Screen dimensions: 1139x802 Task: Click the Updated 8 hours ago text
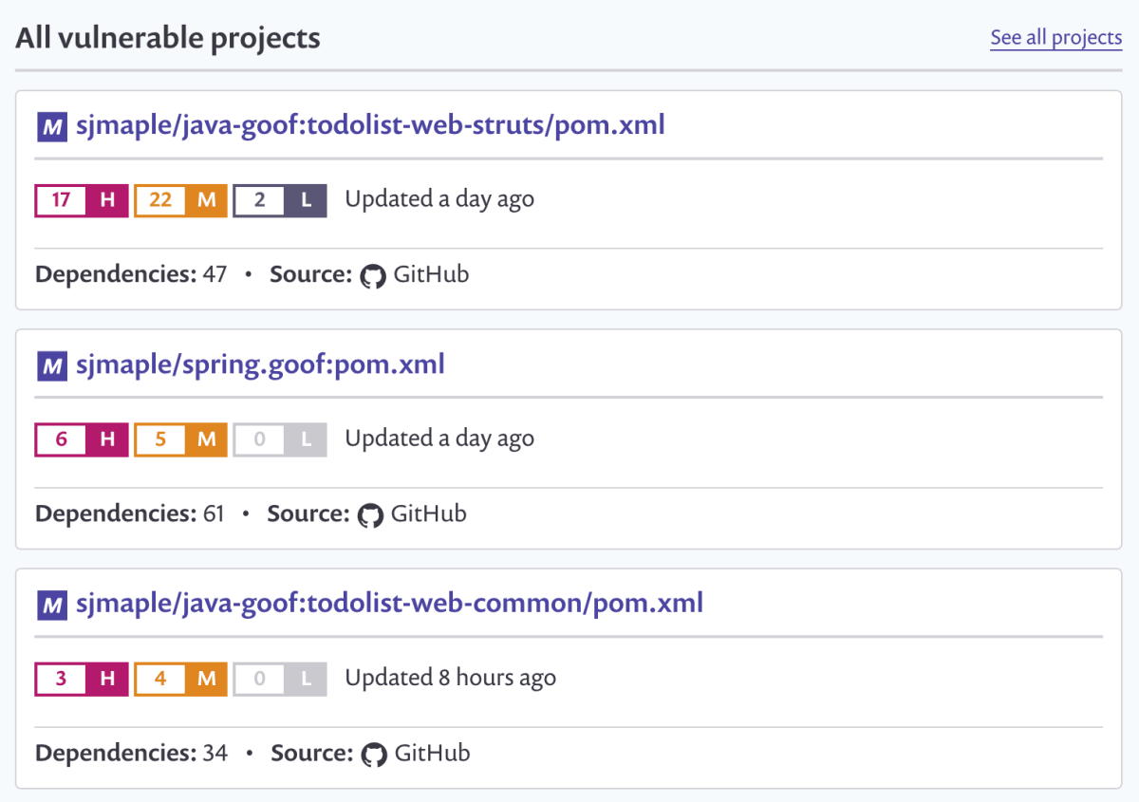(450, 678)
